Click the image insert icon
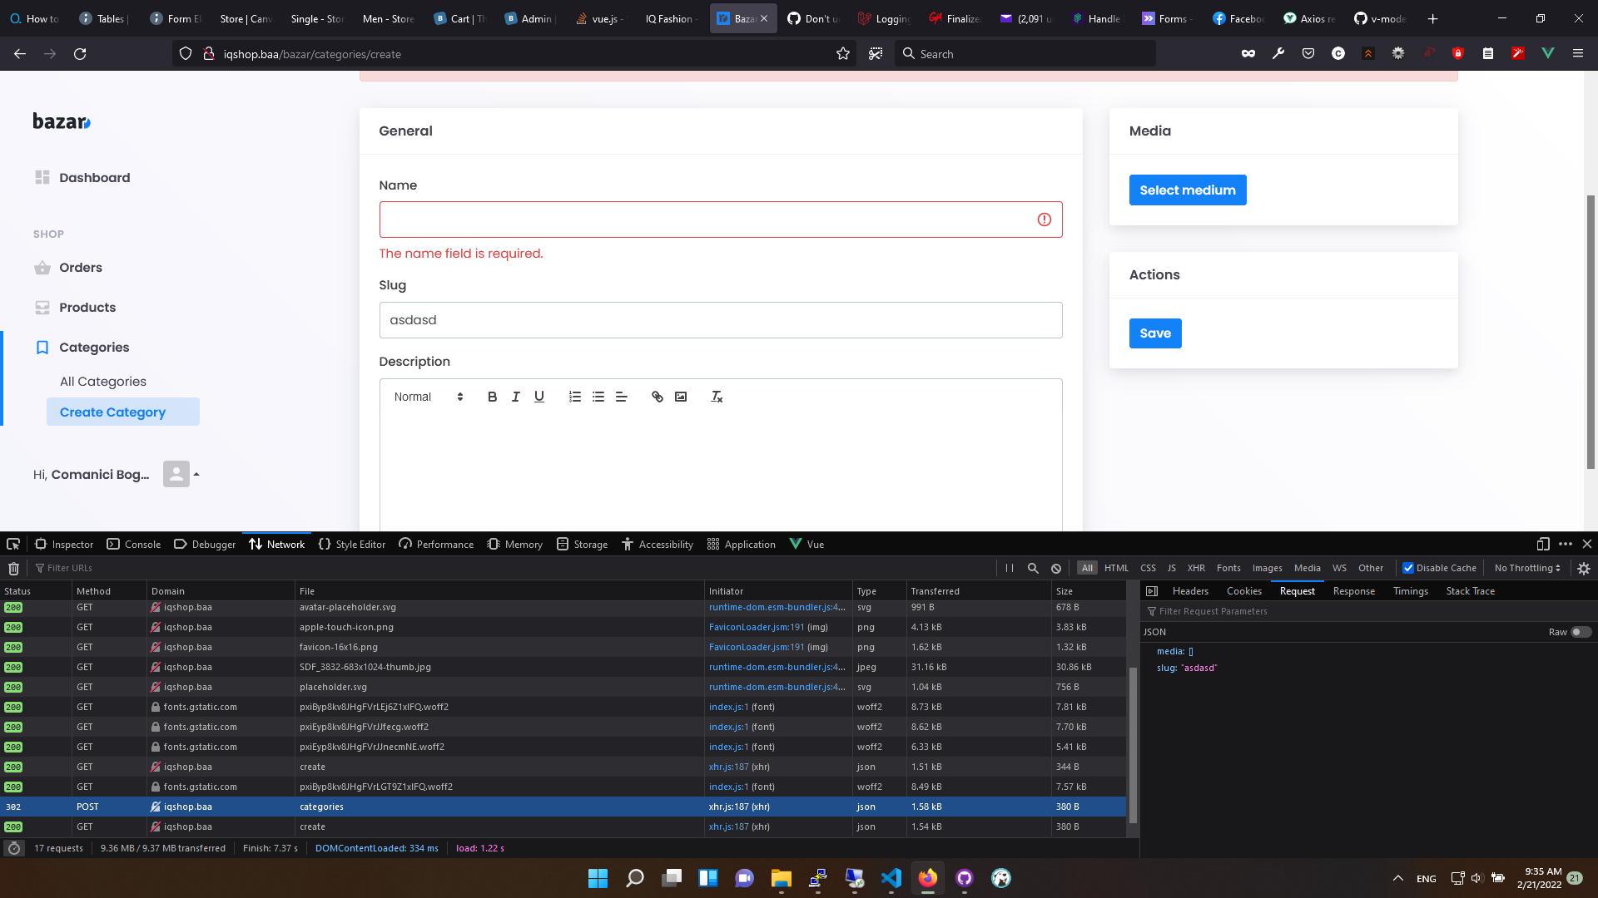Viewport: 1598px width, 898px height. [x=681, y=396]
